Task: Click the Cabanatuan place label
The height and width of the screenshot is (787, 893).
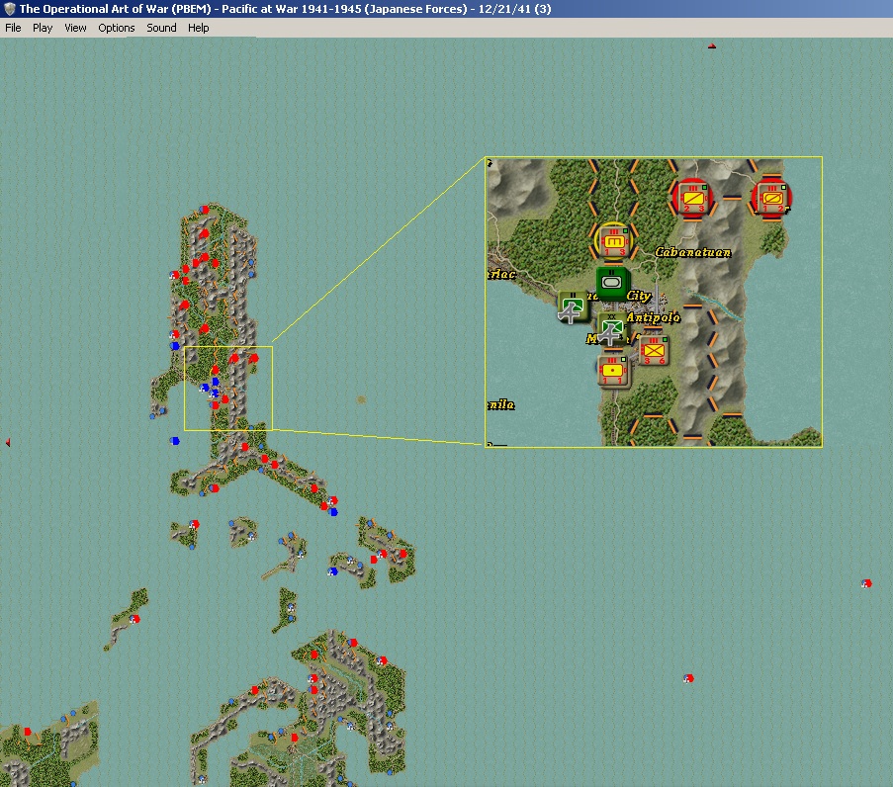Action: pos(692,252)
